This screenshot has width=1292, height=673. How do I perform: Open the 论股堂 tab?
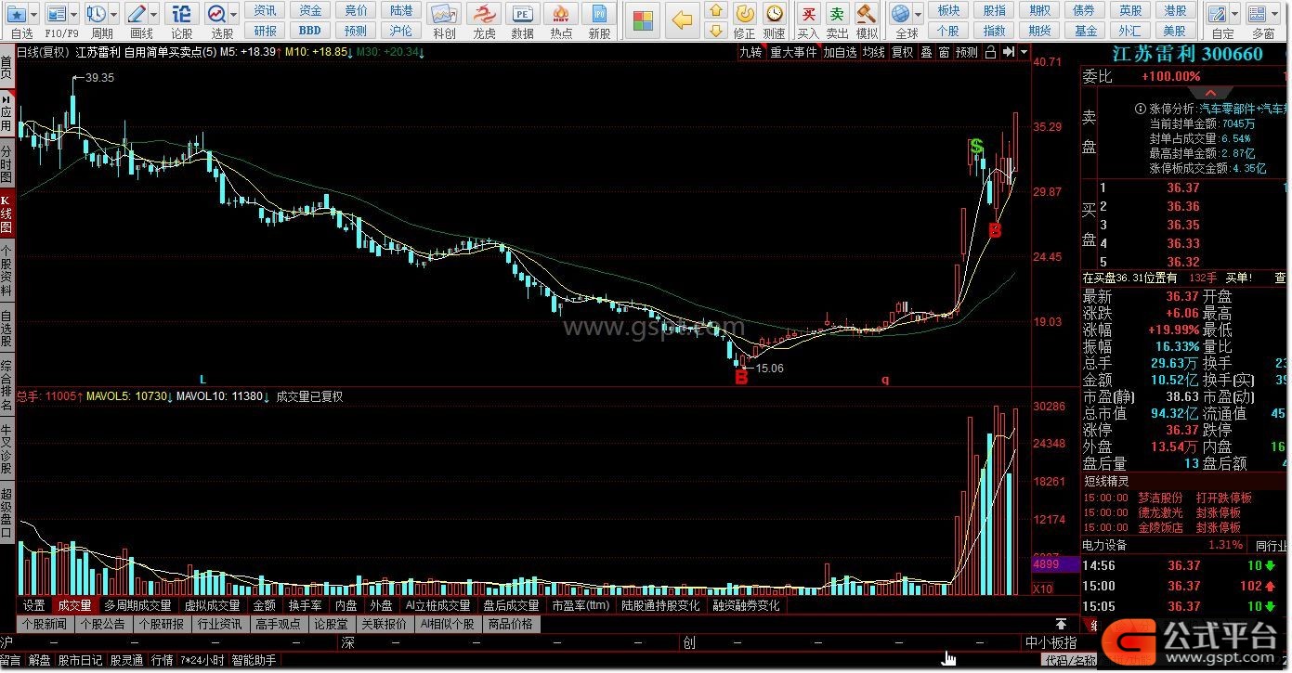coord(331,624)
